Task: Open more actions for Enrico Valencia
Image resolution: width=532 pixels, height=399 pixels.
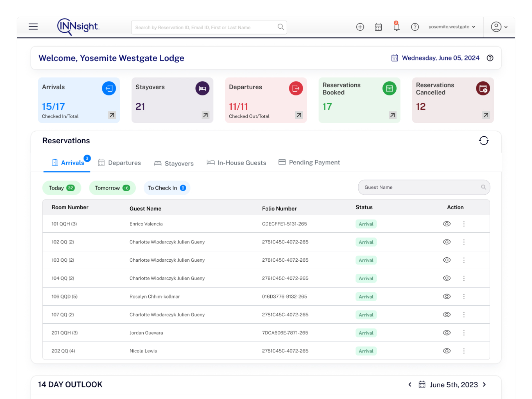Action: click(x=464, y=224)
